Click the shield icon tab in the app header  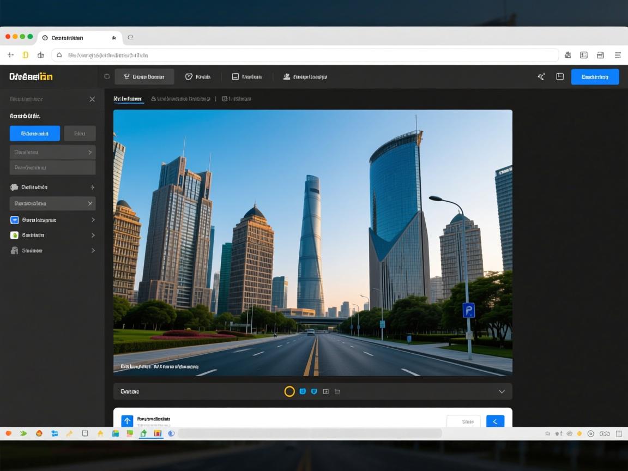coord(198,77)
